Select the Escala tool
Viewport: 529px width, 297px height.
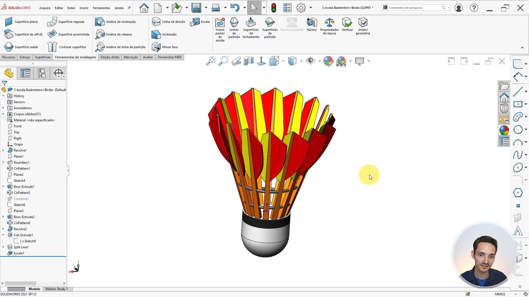(x=200, y=22)
